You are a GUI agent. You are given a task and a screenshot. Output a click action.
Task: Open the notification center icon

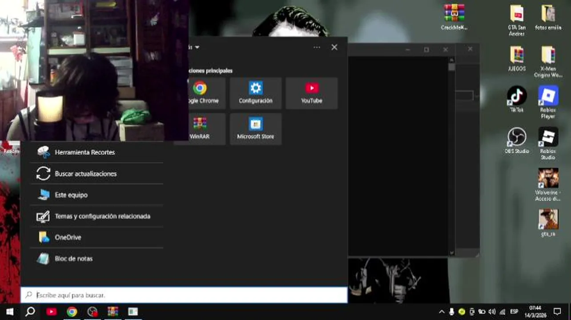coord(557,312)
